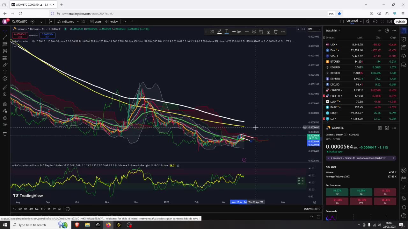Lock the selected drawing
The width and height of the screenshot is (408, 229).
tap(268, 32)
